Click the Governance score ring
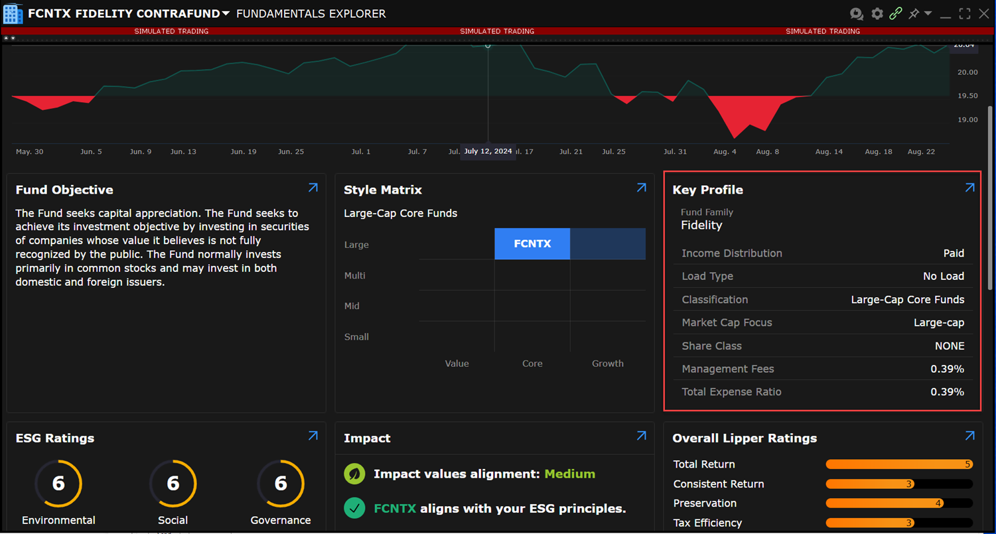 tap(281, 484)
